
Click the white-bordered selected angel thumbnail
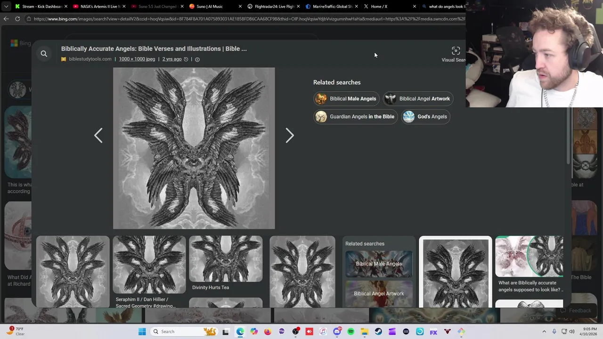(456, 272)
